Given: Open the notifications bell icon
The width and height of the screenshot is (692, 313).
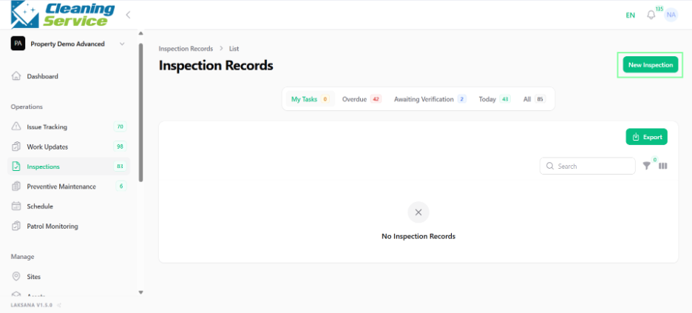Looking at the screenshot, I should point(651,15).
